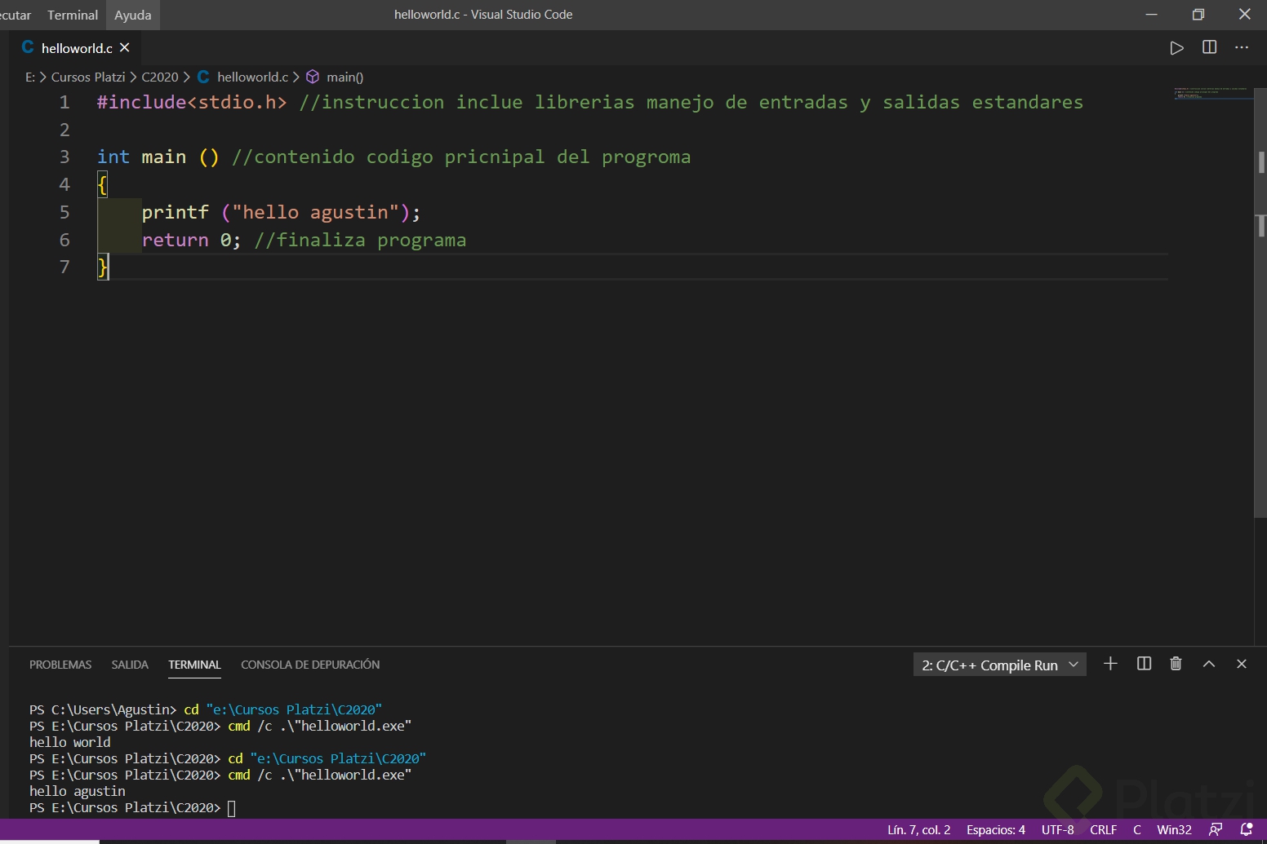Change file encoding UTF-8
The height and width of the screenshot is (844, 1267).
1057,829
